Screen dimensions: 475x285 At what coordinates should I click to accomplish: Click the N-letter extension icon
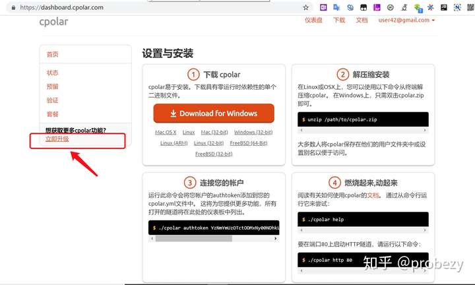[x=457, y=7]
